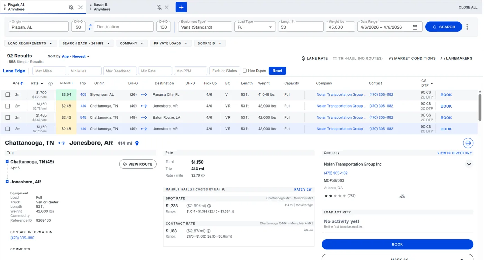
Task: Open the Market Conditions view
Action: point(412,58)
